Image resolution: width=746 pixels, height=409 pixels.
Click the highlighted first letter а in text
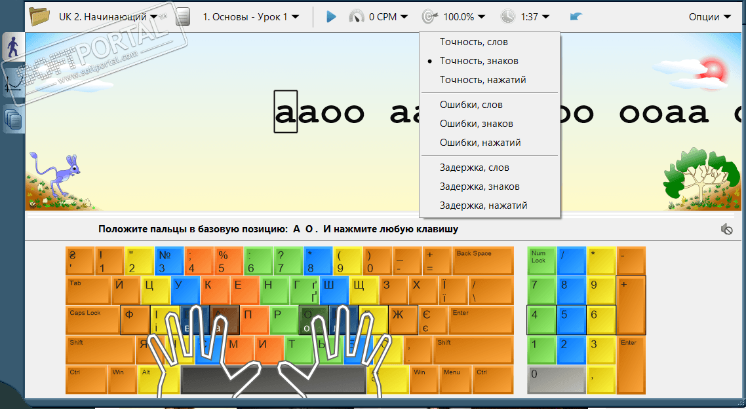tap(285, 112)
